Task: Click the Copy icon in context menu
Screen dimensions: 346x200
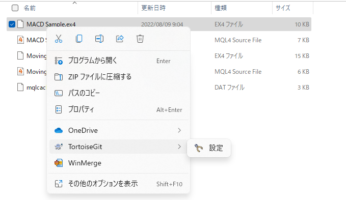Action: (79, 39)
